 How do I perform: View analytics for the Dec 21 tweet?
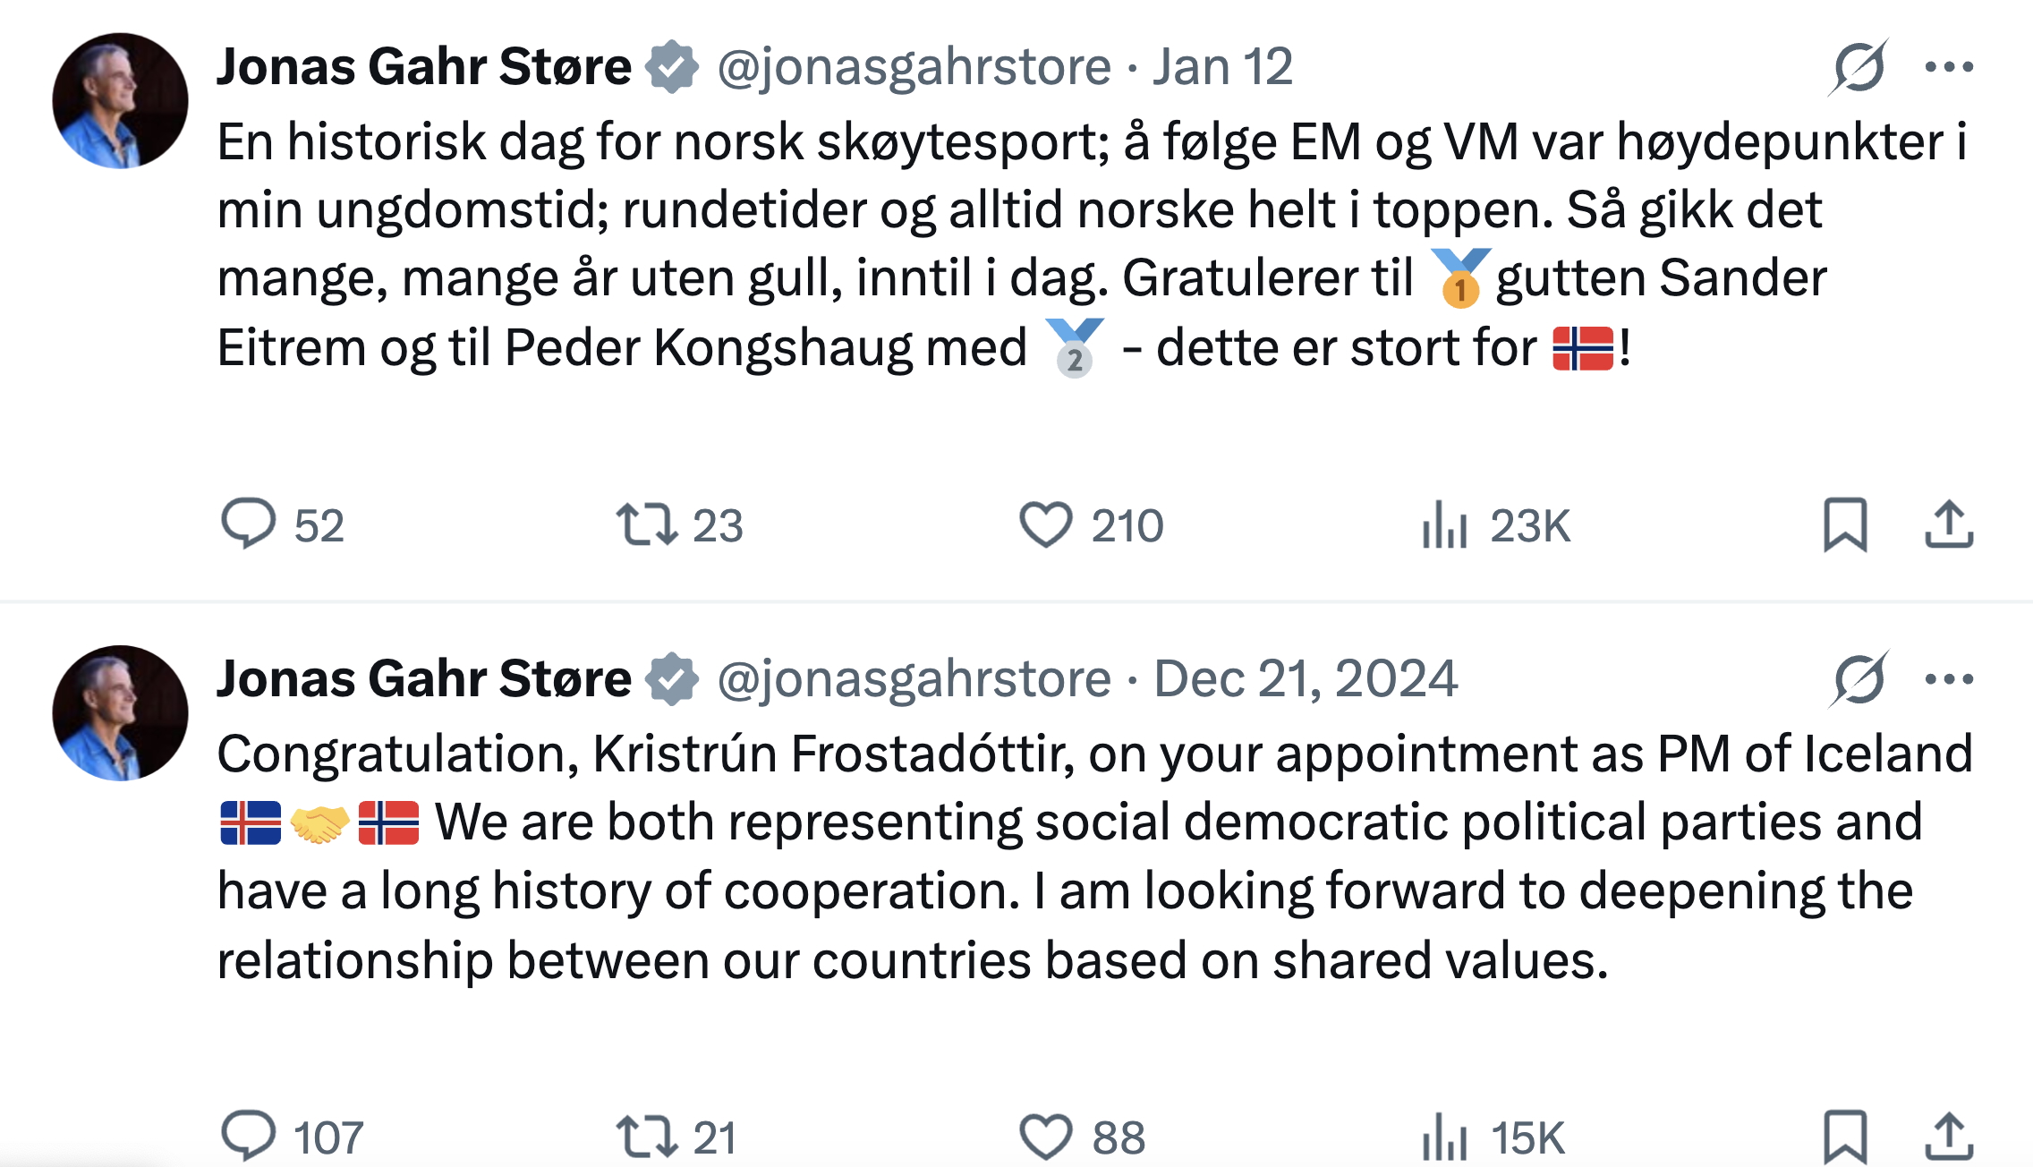point(1444,1137)
